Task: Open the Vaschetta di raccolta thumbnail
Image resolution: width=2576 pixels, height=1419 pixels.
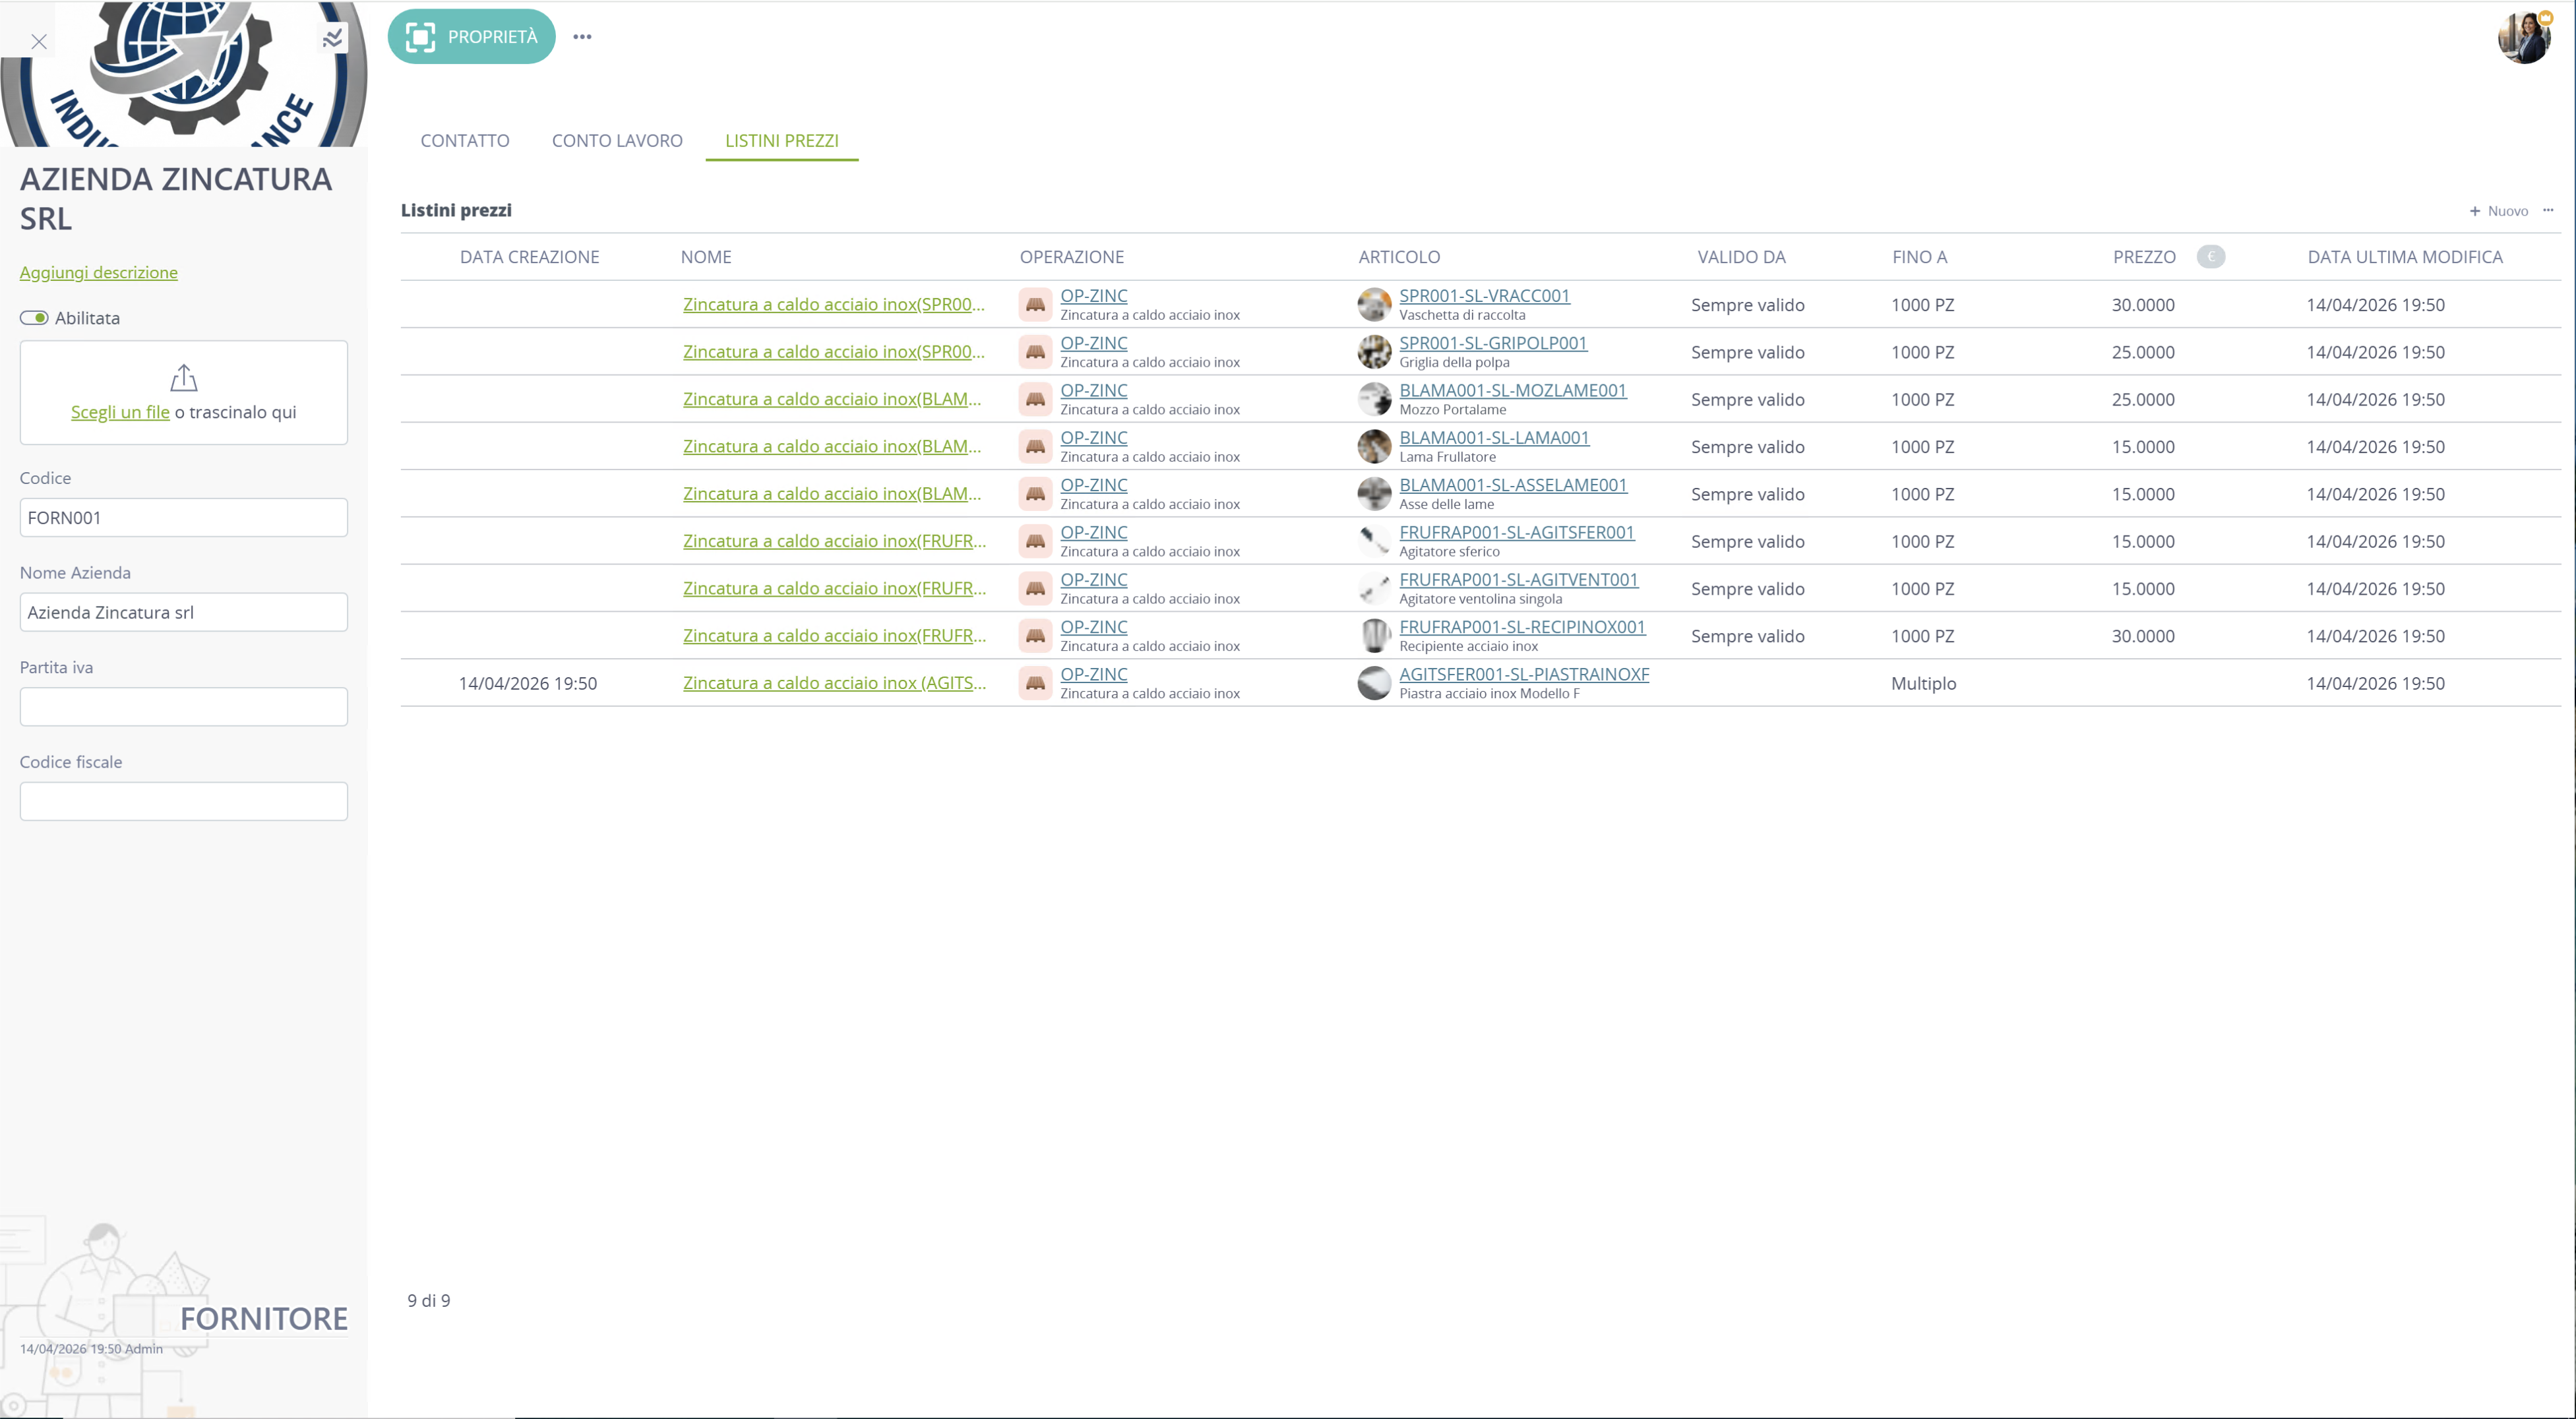Action: point(1374,304)
